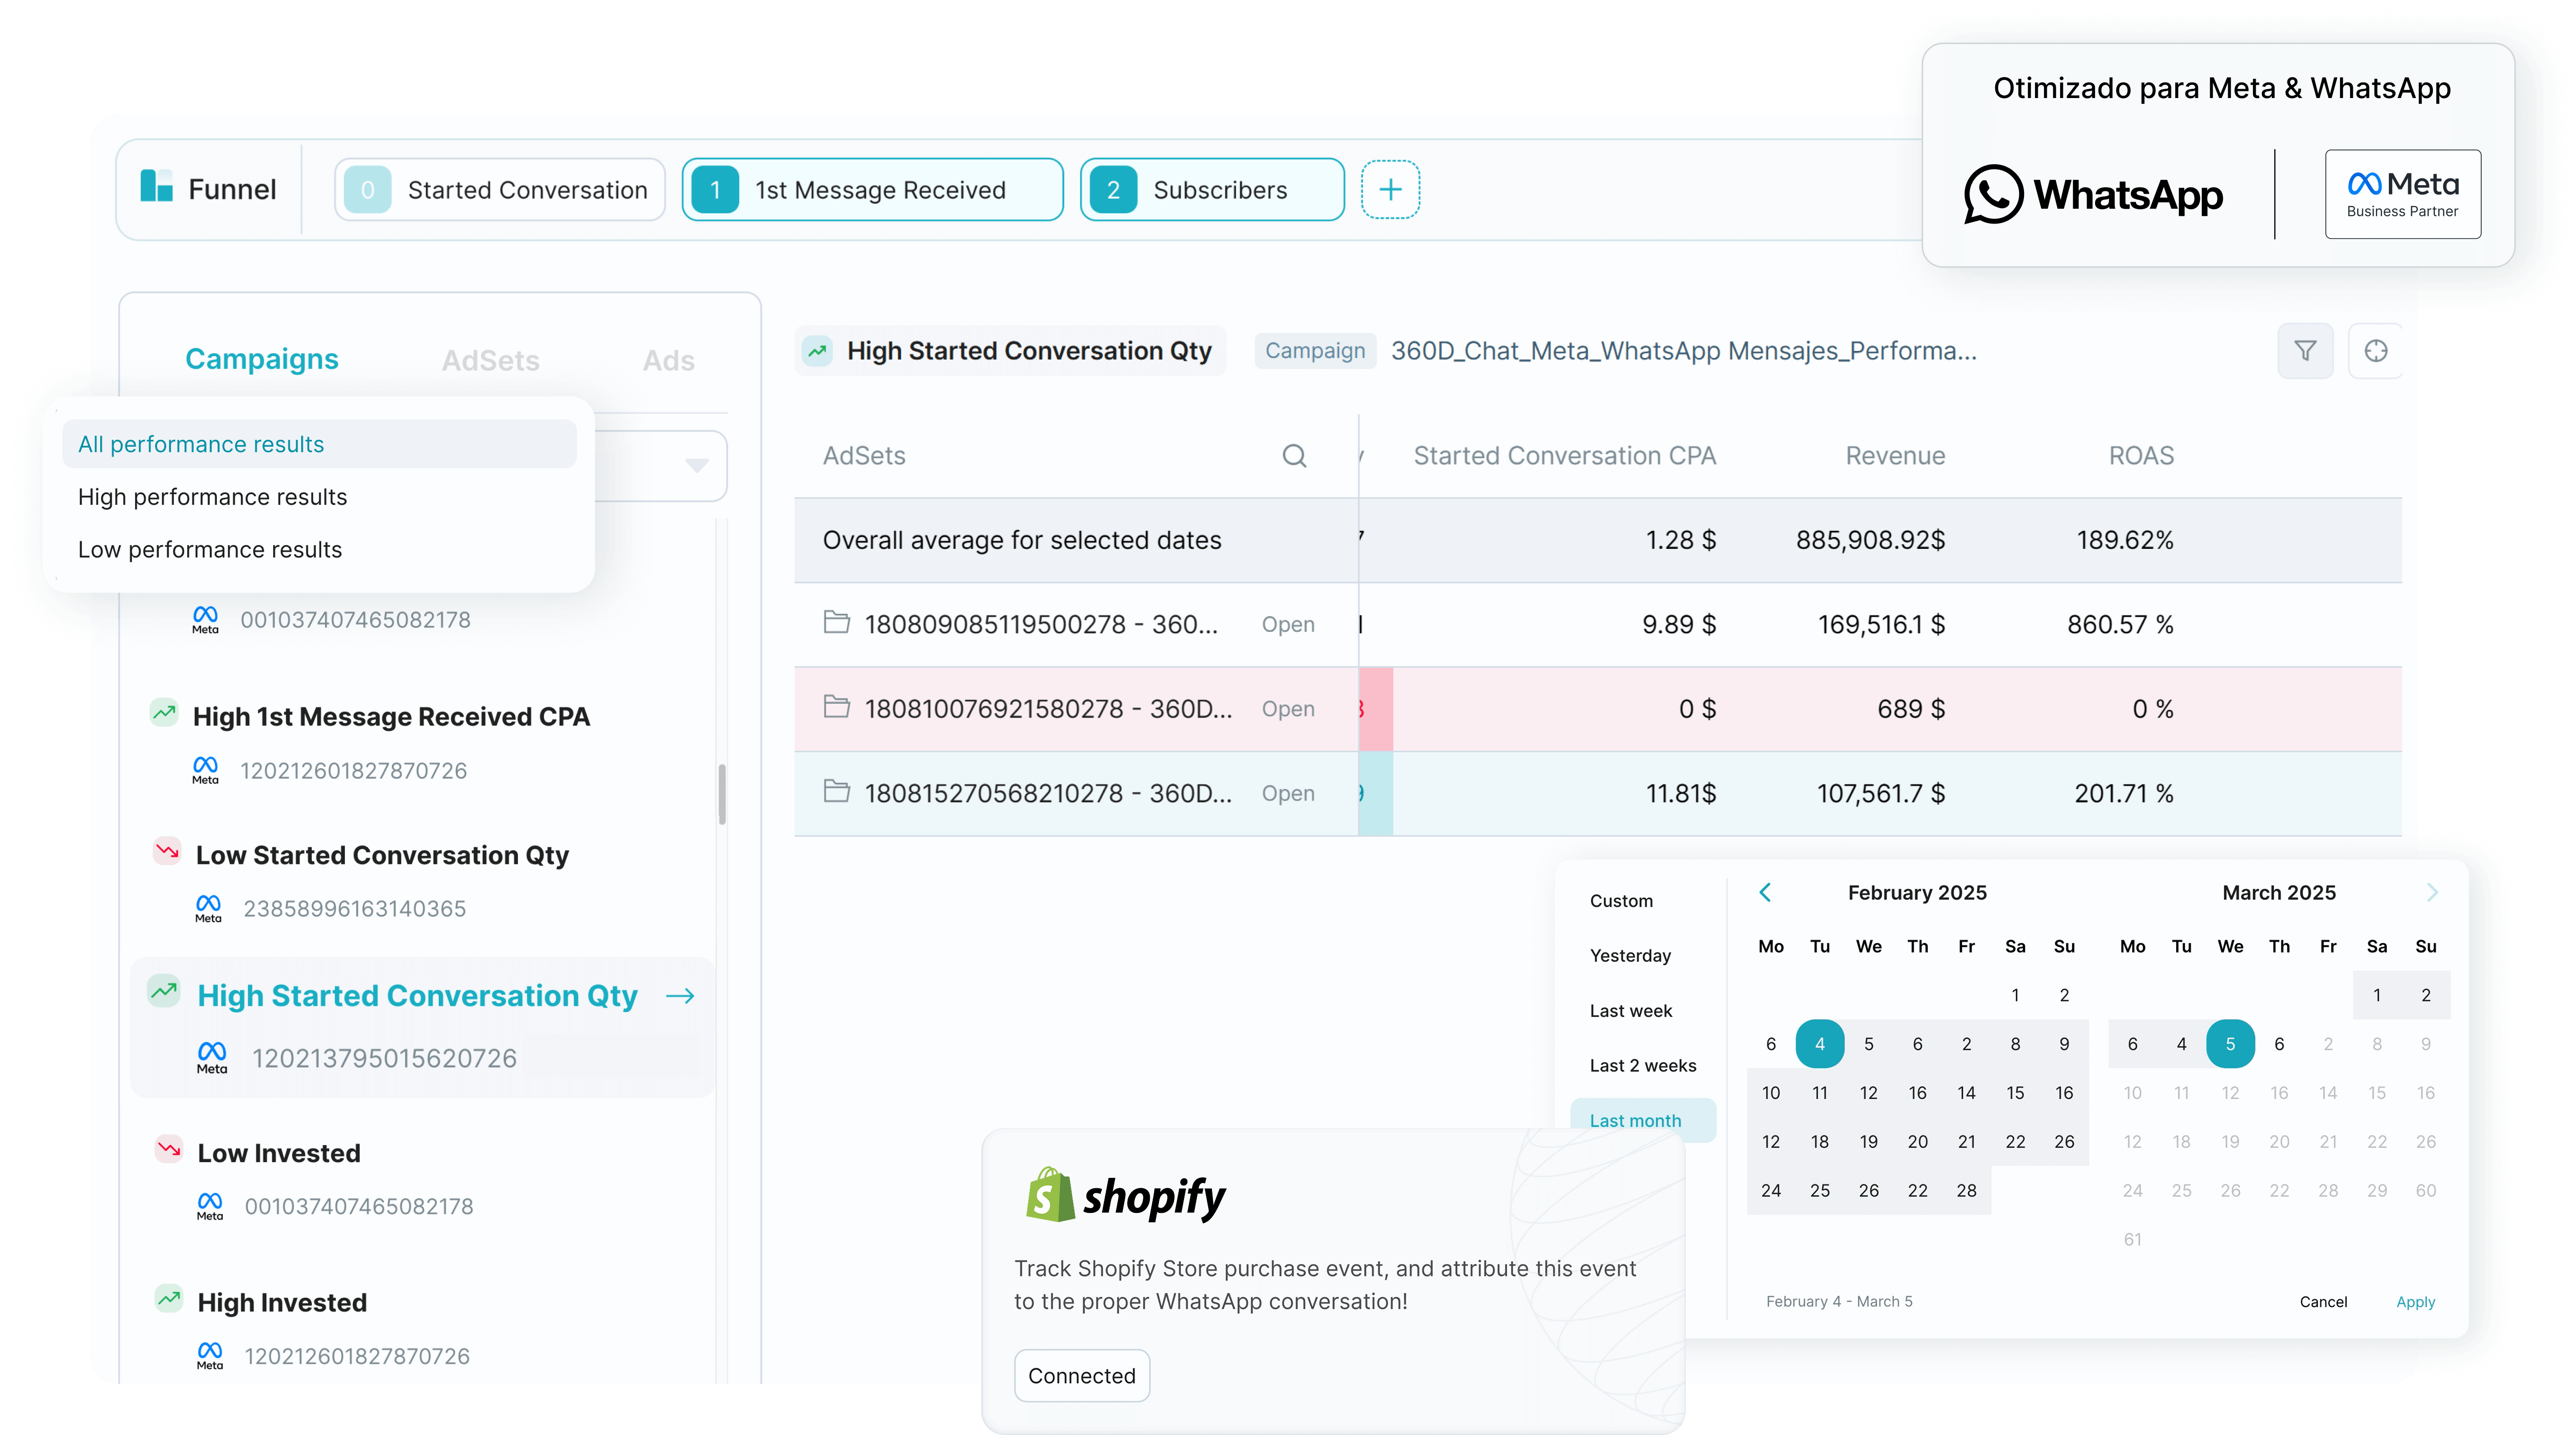Sort by ROAS column header

2141,456
